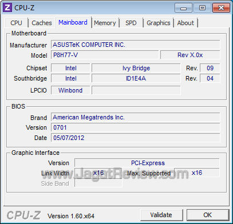
Task: Switch to the CPU tab
Action: pos(16,23)
